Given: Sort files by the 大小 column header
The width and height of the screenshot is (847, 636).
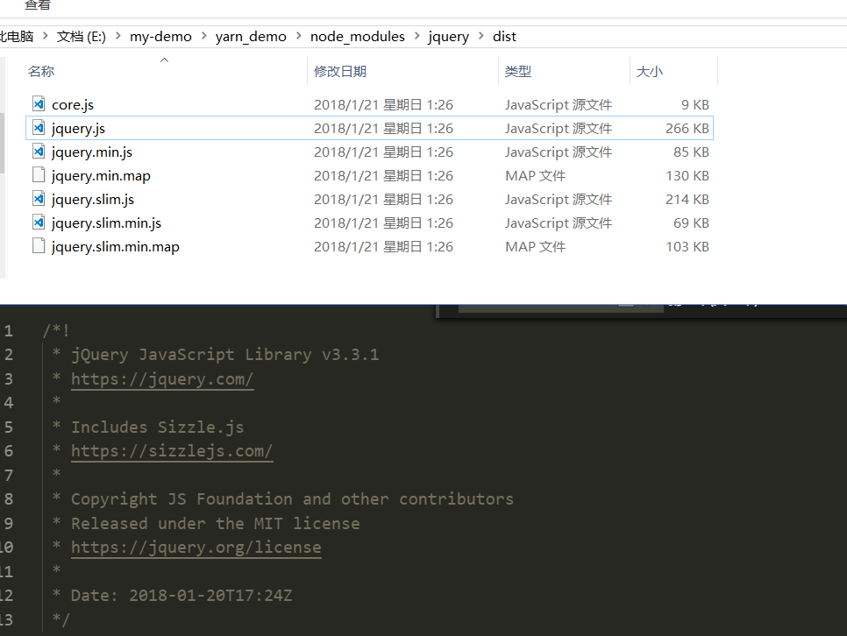Looking at the screenshot, I should tap(649, 72).
